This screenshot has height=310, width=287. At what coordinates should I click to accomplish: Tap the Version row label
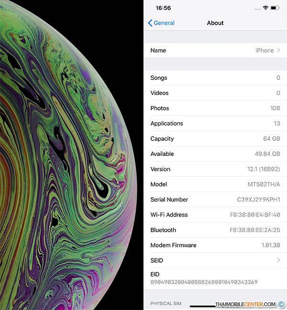(160, 169)
